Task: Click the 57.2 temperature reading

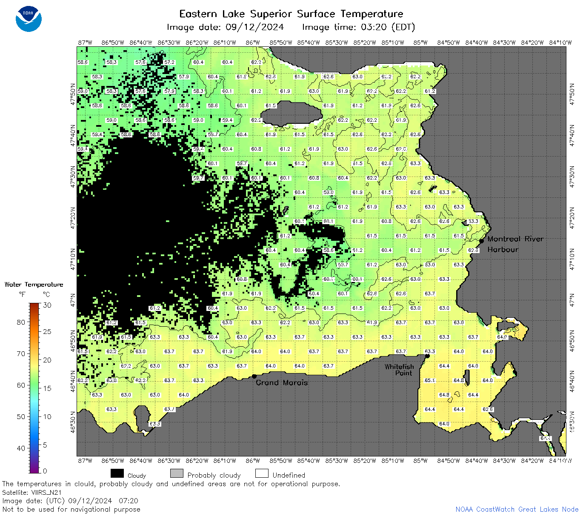Action: (x=169, y=62)
